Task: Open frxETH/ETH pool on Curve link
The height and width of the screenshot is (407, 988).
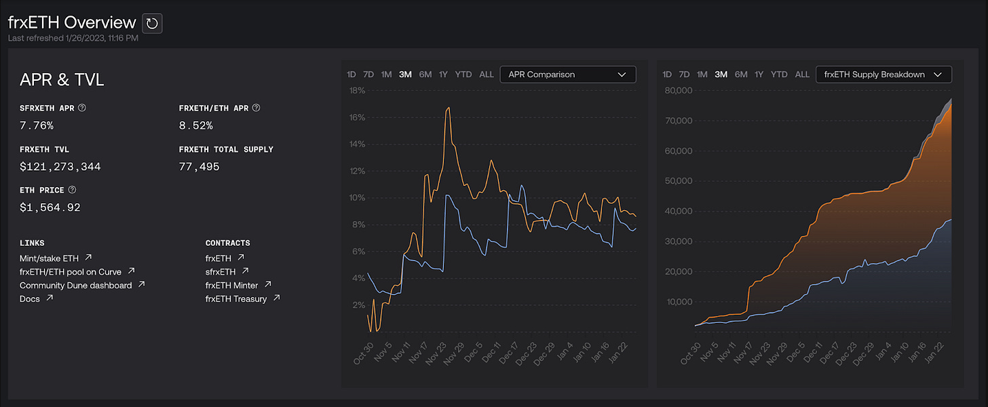Action: (x=71, y=271)
